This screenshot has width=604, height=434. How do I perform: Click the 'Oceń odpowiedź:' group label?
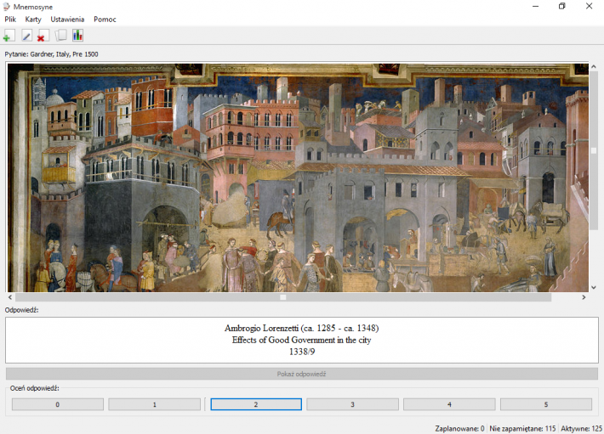click(35, 388)
